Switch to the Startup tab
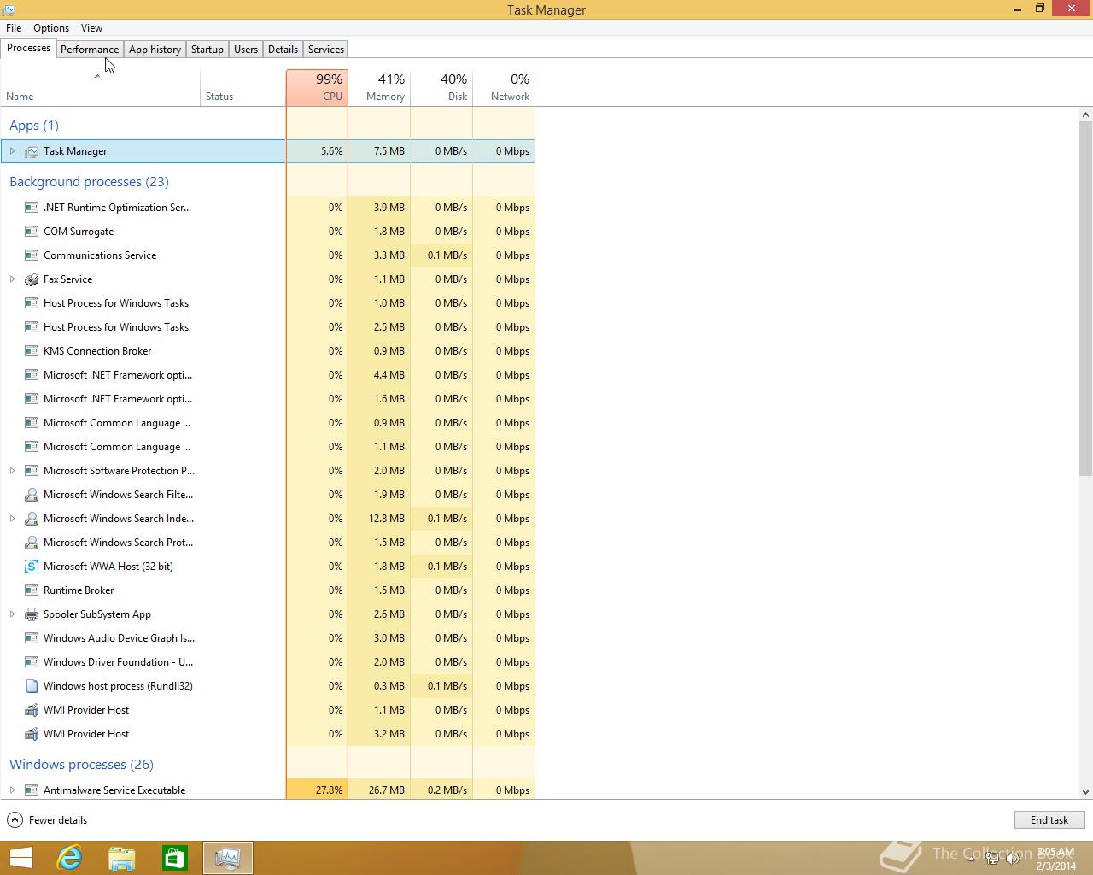 tap(207, 50)
